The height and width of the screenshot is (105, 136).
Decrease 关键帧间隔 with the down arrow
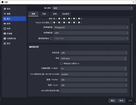click(x=125, y=69)
